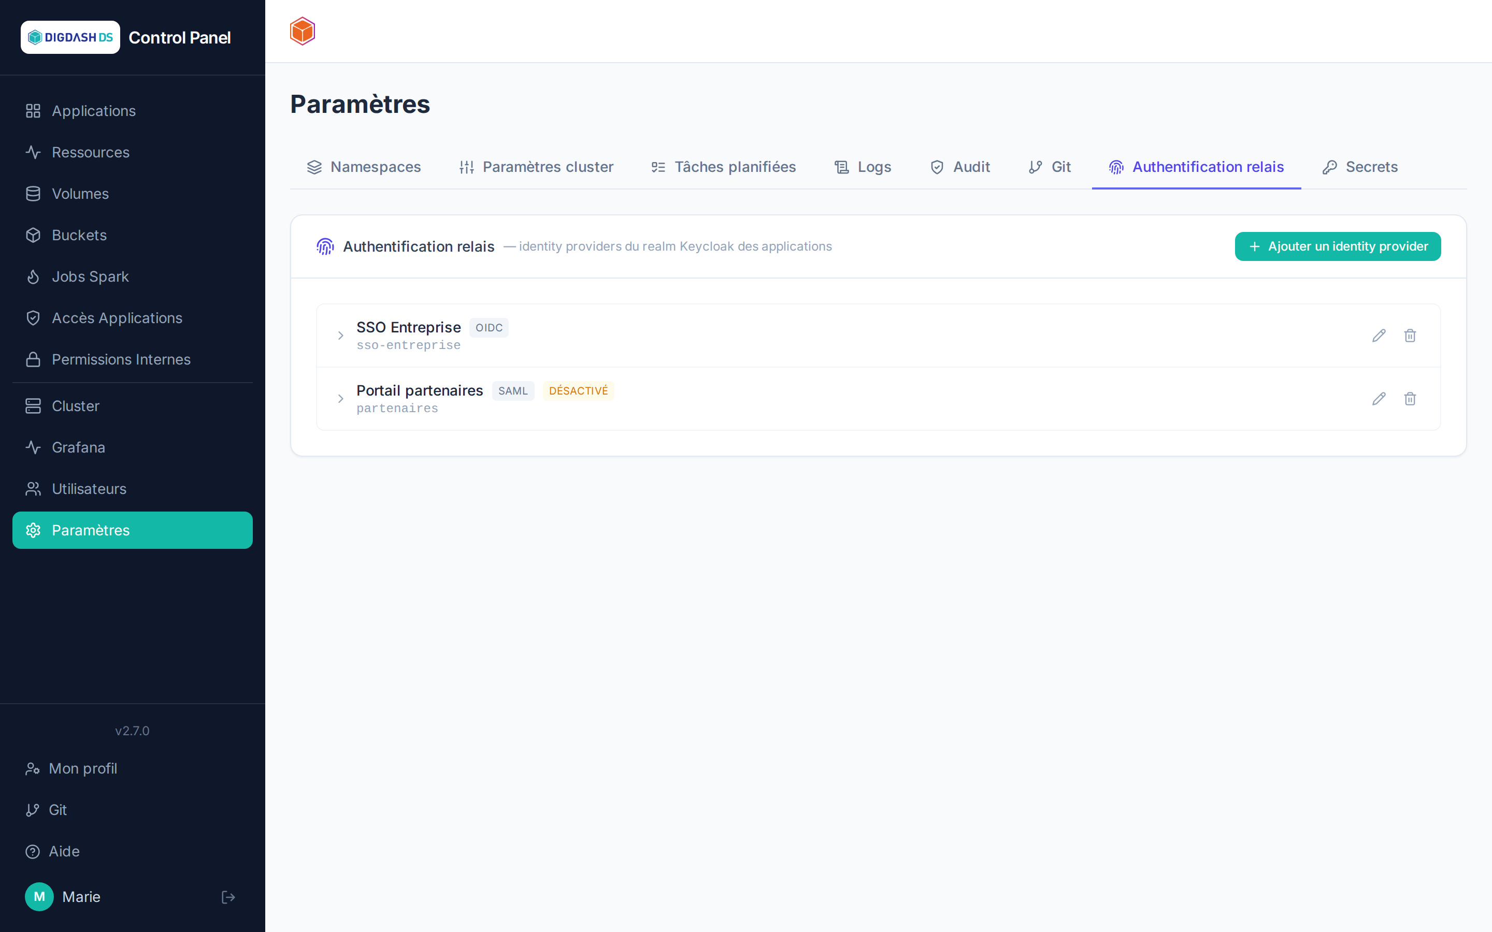This screenshot has height=932, width=1492.
Task: Go to the Tâches planifiées tab
Action: [x=723, y=167]
